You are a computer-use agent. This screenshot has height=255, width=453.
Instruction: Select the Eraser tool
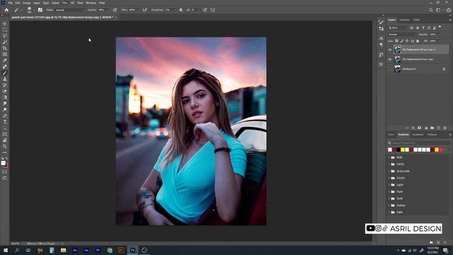[5, 91]
